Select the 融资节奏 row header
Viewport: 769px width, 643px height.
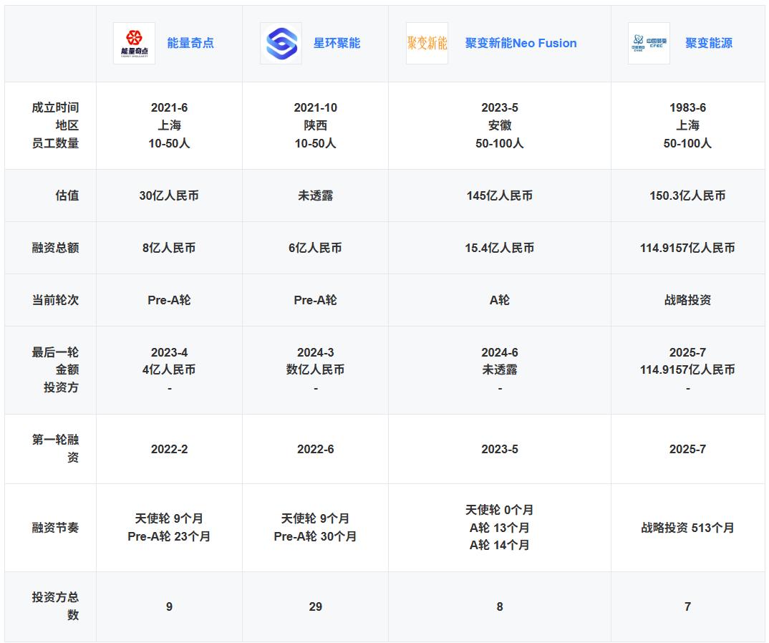pos(55,528)
